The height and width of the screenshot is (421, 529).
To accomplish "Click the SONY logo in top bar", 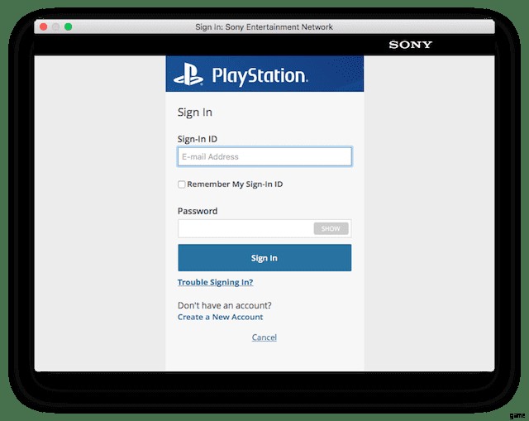I will 410,45.
